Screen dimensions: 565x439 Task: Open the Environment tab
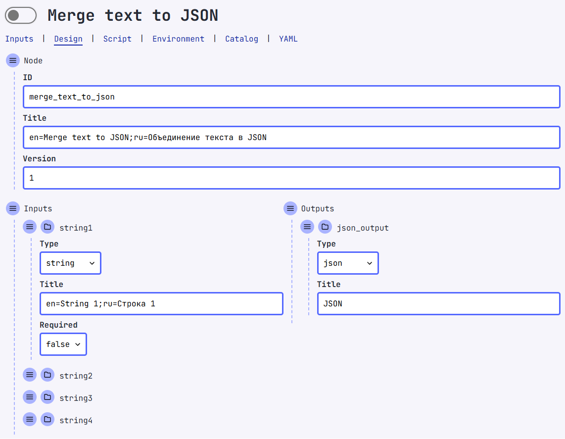click(x=178, y=39)
